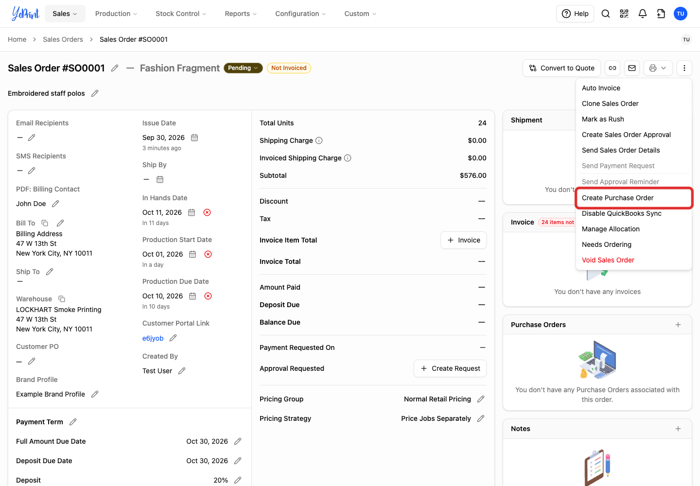Open the Reports dropdown

241,14
